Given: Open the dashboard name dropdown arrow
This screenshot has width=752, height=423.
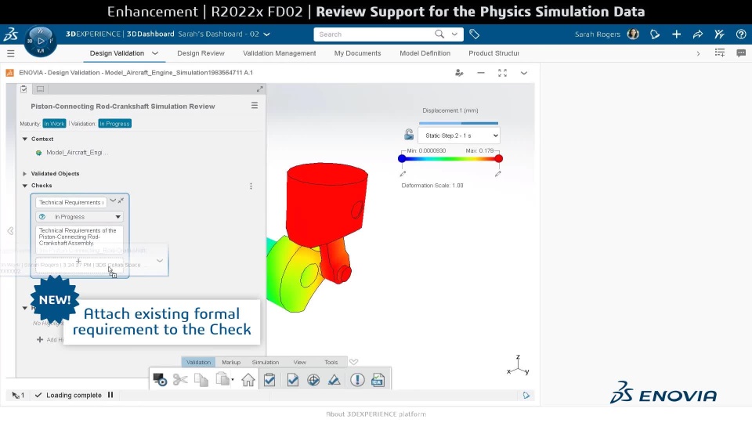Looking at the screenshot, I should coord(267,34).
